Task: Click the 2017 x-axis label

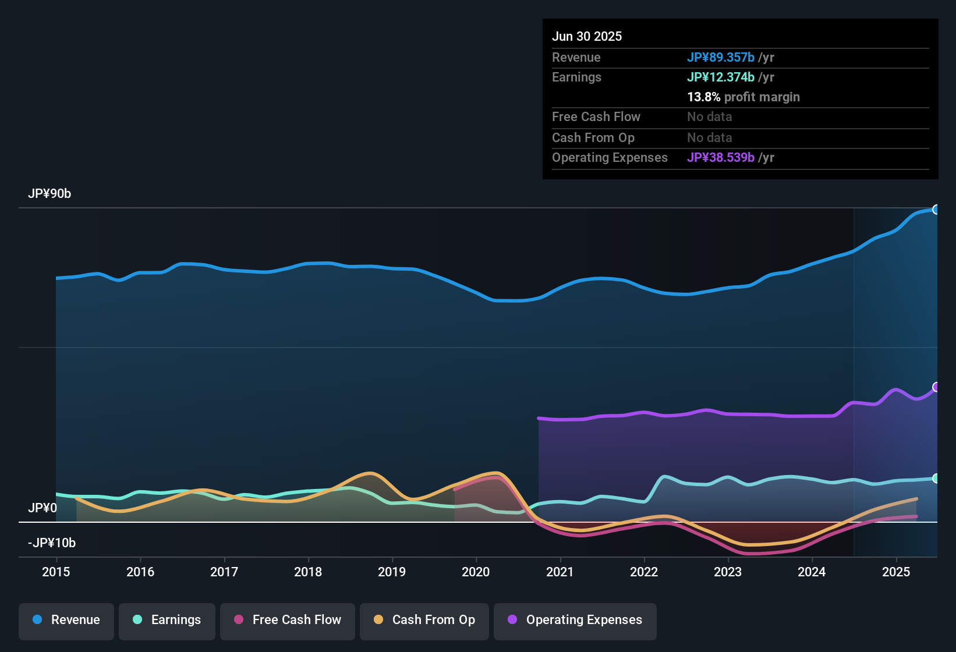Action: pos(224,572)
